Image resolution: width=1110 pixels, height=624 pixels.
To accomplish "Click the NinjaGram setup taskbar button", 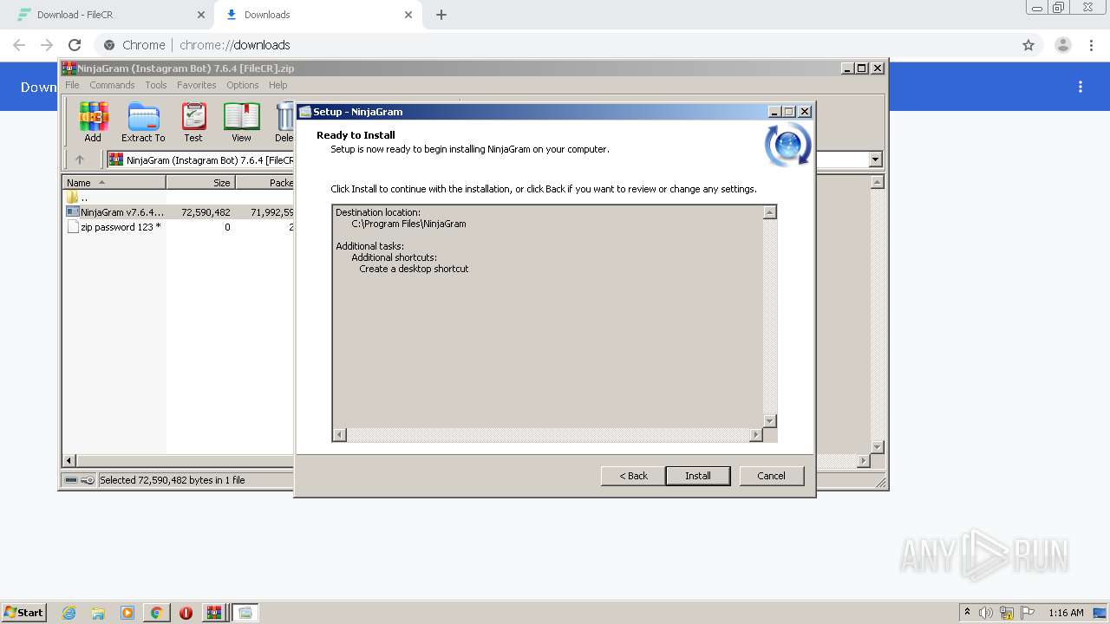I will tap(245, 613).
